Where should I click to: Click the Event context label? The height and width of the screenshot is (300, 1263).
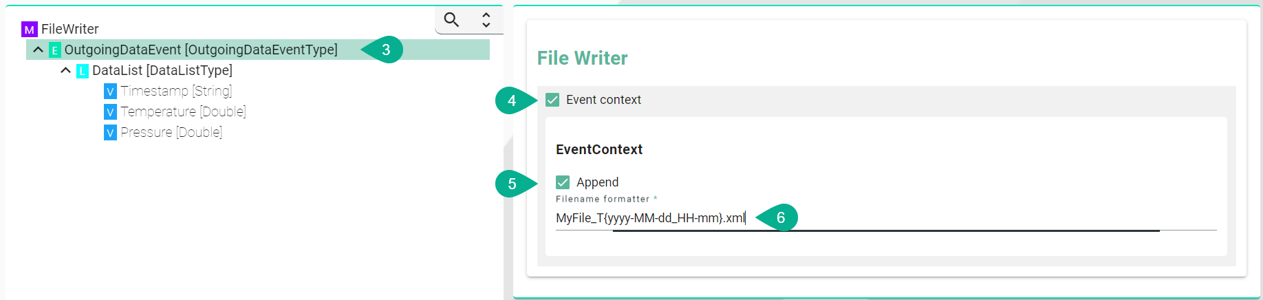point(603,100)
